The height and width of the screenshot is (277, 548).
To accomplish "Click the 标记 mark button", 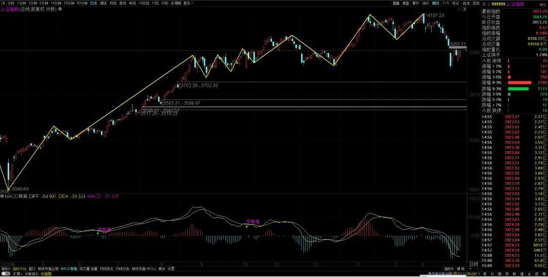I will [x=456, y=3].
